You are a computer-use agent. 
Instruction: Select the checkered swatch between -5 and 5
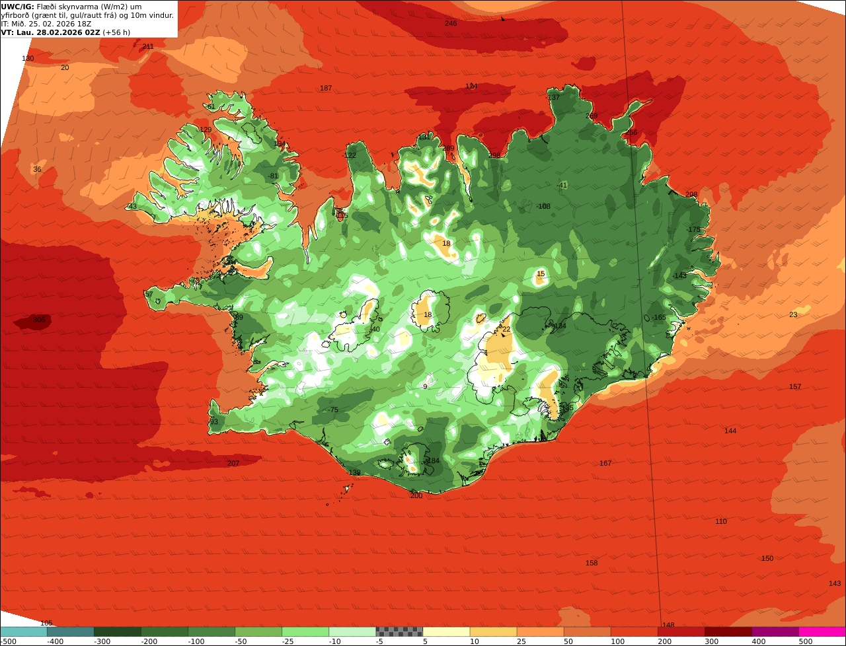[x=399, y=631]
